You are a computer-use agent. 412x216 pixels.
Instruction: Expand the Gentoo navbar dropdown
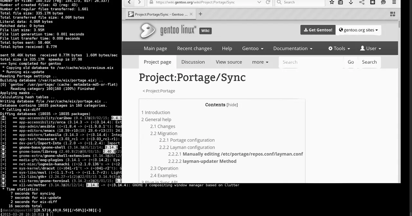[x=253, y=48]
